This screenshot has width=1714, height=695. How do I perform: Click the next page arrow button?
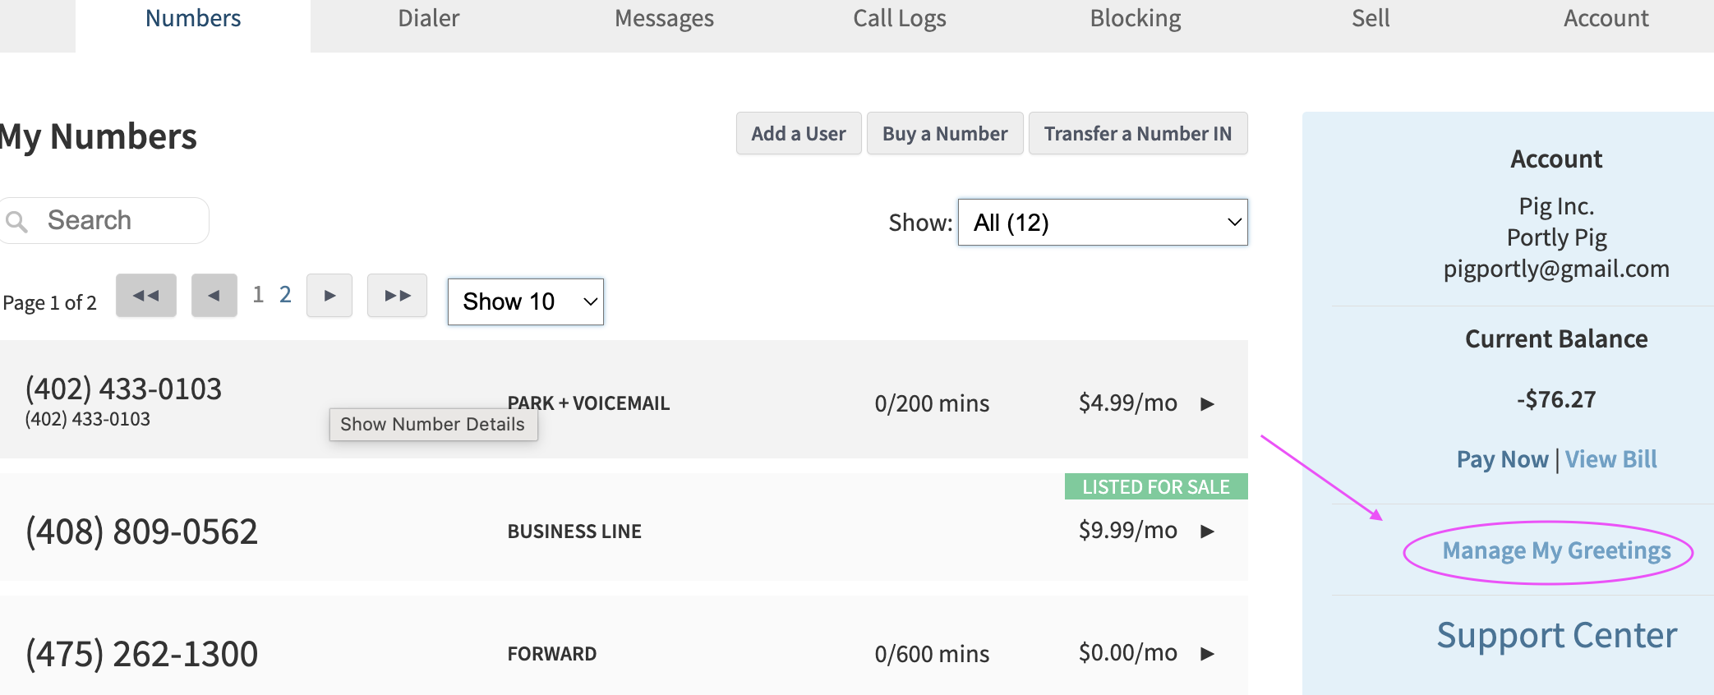coord(329,296)
